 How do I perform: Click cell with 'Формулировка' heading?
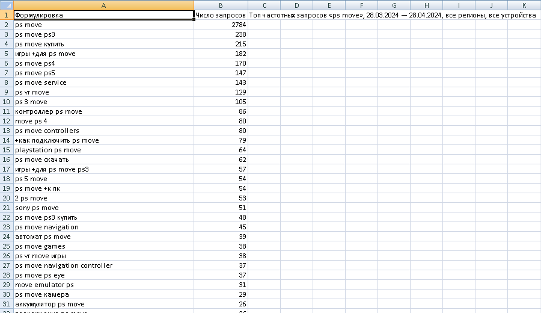[x=103, y=15]
